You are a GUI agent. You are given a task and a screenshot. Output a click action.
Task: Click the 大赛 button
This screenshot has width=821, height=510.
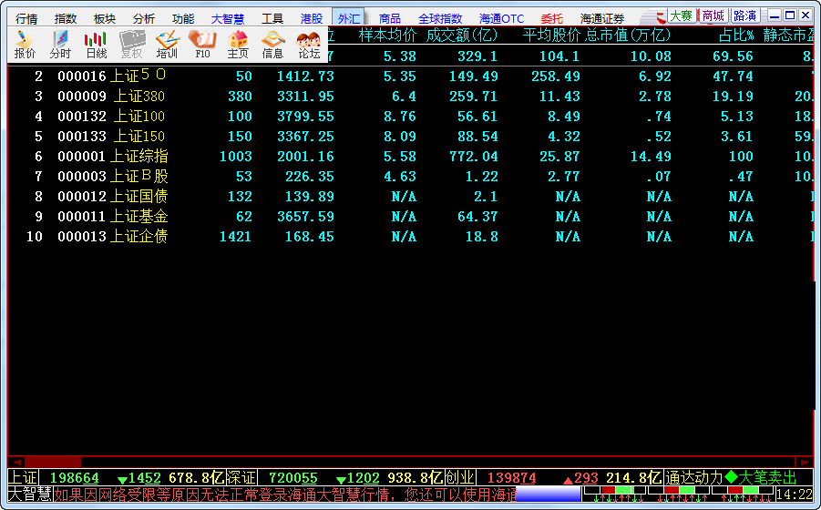click(681, 15)
